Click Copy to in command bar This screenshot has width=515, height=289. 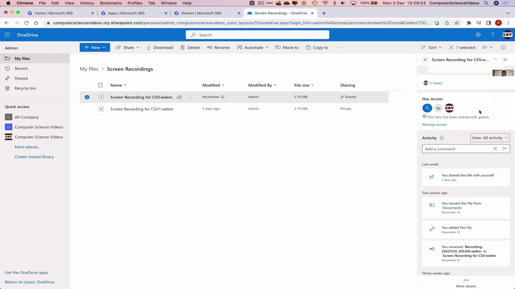317,47
